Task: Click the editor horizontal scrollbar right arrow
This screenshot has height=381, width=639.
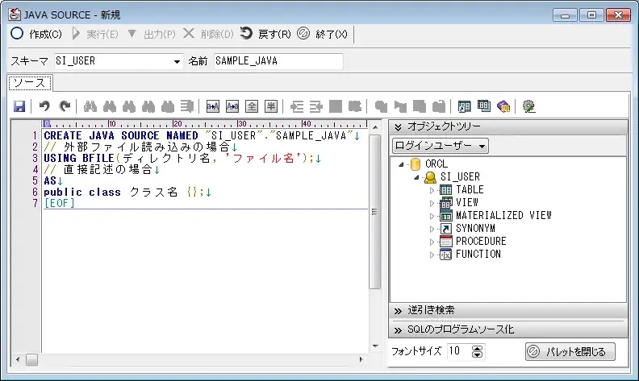Action: pos(361,359)
